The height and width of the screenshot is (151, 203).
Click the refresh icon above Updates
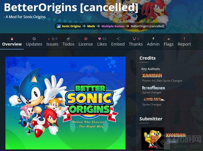[x=34, y=39]
